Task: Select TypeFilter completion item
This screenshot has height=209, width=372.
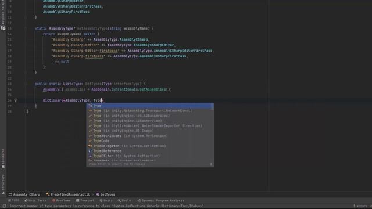Action: 149,156
